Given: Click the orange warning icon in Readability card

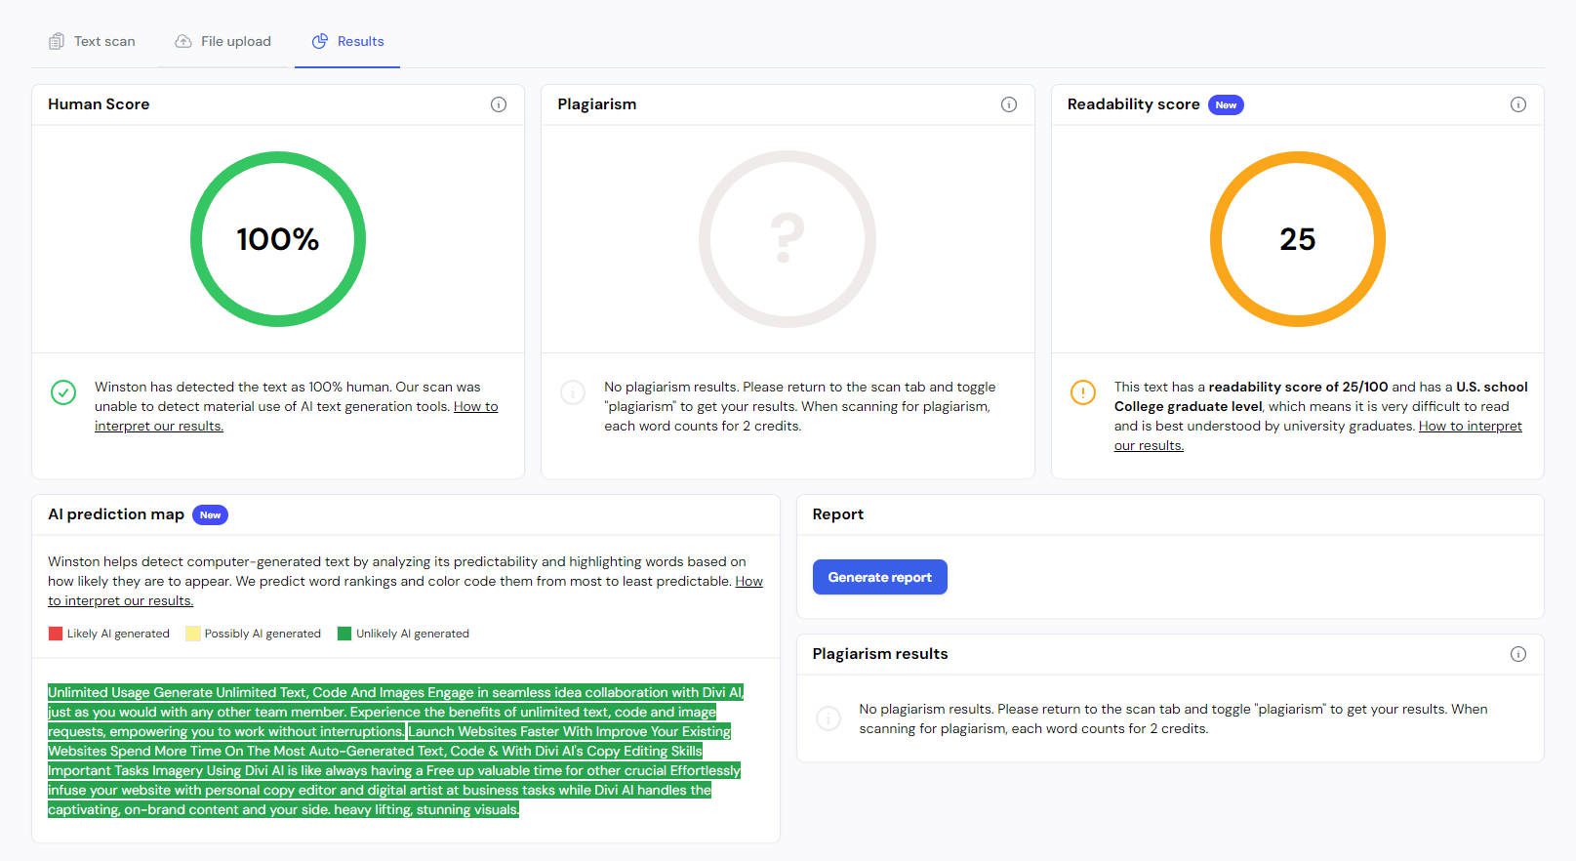Looking at the screenshot, I should click(1083, 392).
